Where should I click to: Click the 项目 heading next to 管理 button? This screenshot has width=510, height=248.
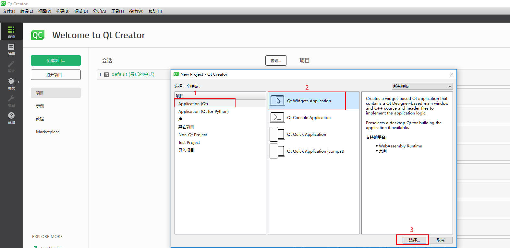[x=305, y=60]
